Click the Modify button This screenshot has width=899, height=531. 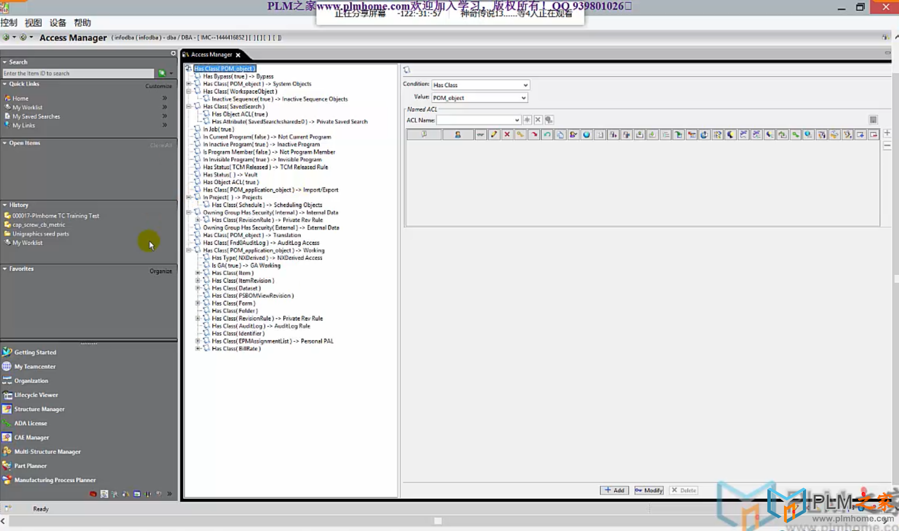[649, 491]
